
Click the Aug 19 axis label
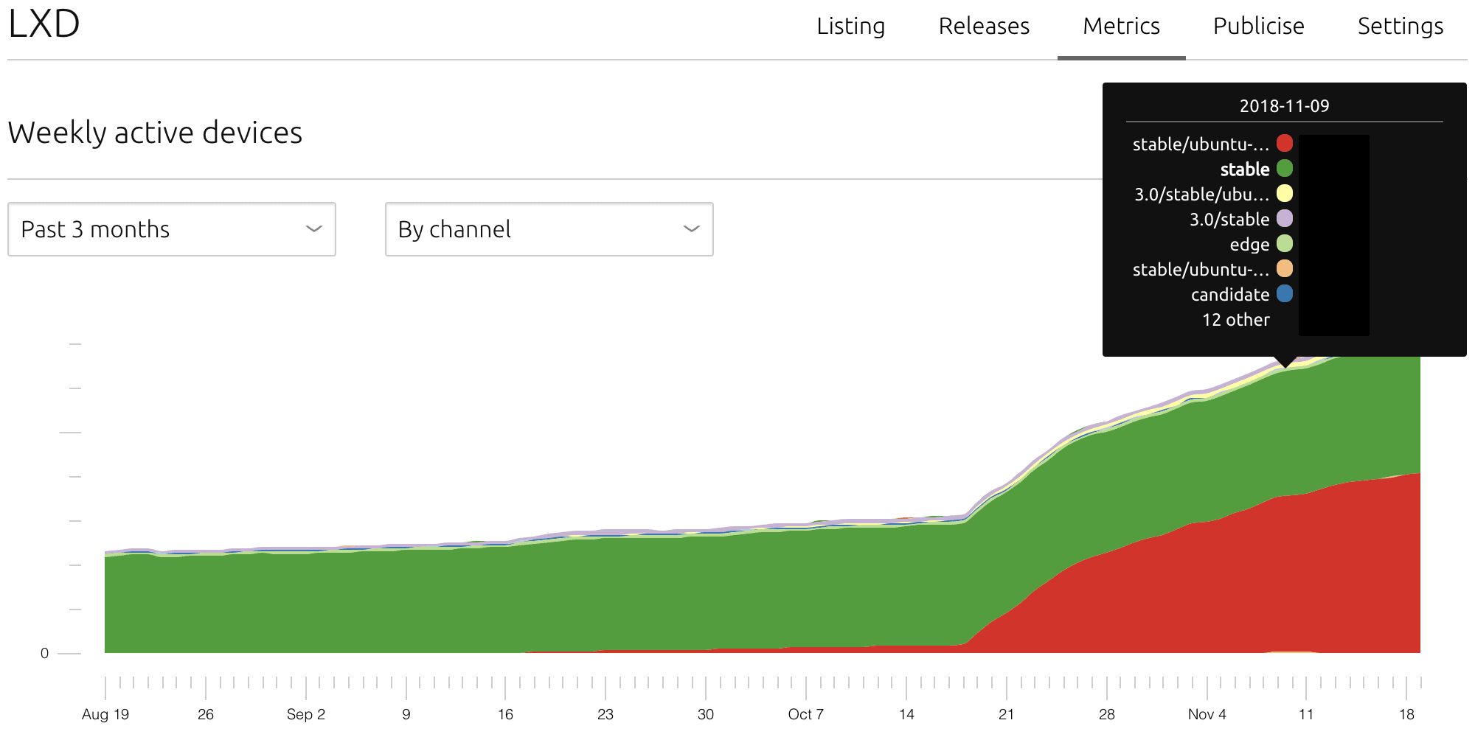[x=105, y=714]
